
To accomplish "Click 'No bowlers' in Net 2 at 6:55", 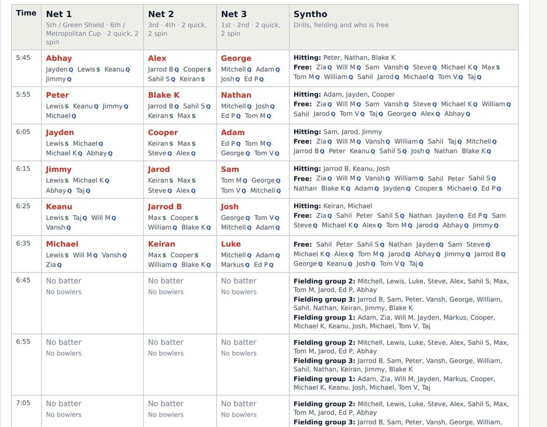I will [x=166, y=353].
